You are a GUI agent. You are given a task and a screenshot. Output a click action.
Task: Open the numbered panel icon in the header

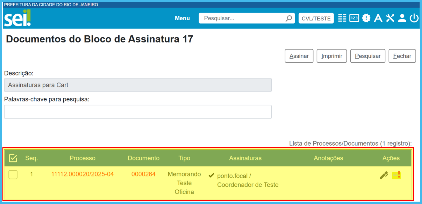click(354, 18)
